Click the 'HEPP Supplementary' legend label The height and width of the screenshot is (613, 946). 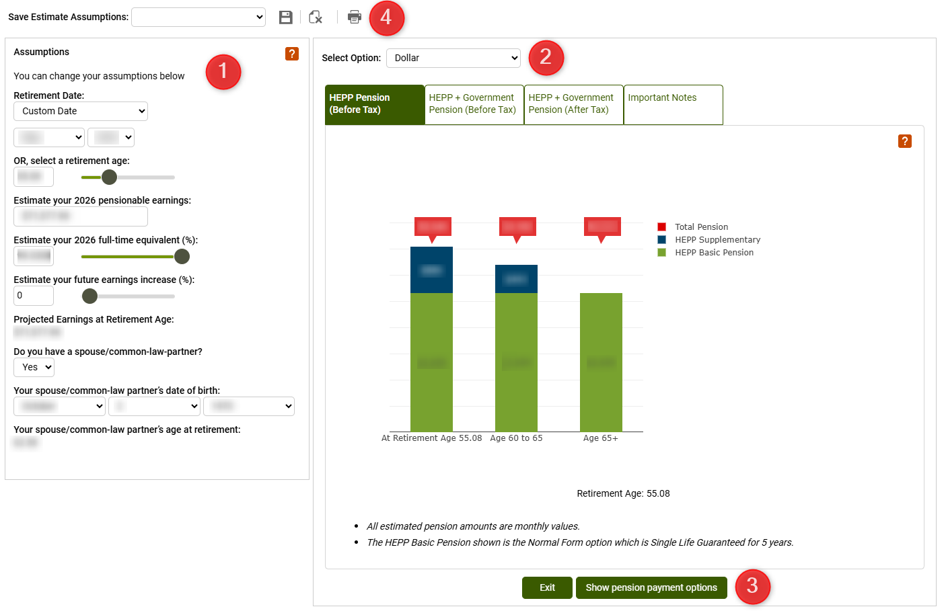[718, 240]
